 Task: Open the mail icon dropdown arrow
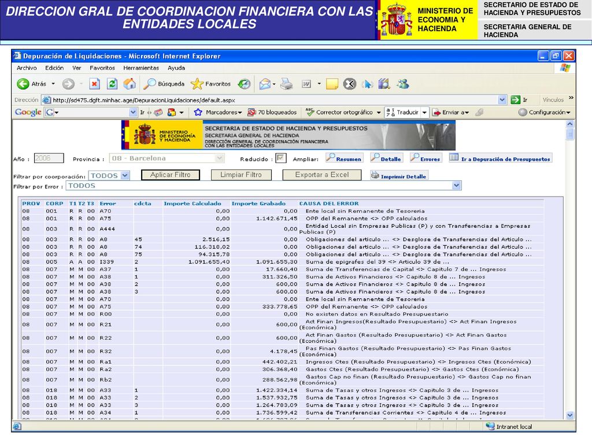pyautogui.click(x=274, y=84)
